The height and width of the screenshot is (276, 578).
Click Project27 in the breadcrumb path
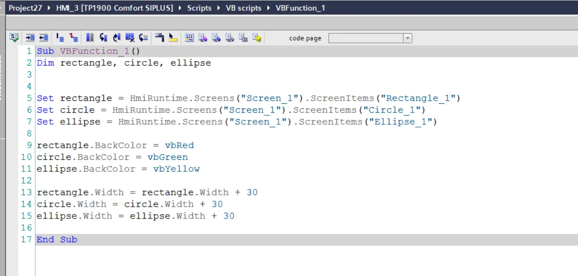pyautogui.click(x=25, y=8)
